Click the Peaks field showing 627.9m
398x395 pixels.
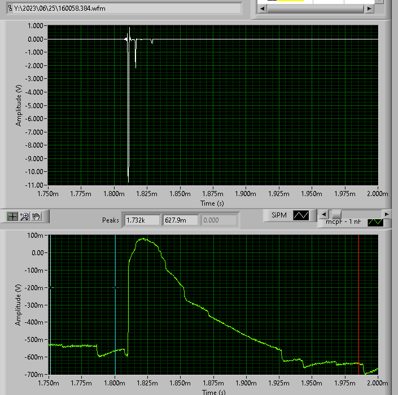click(180, 220)
